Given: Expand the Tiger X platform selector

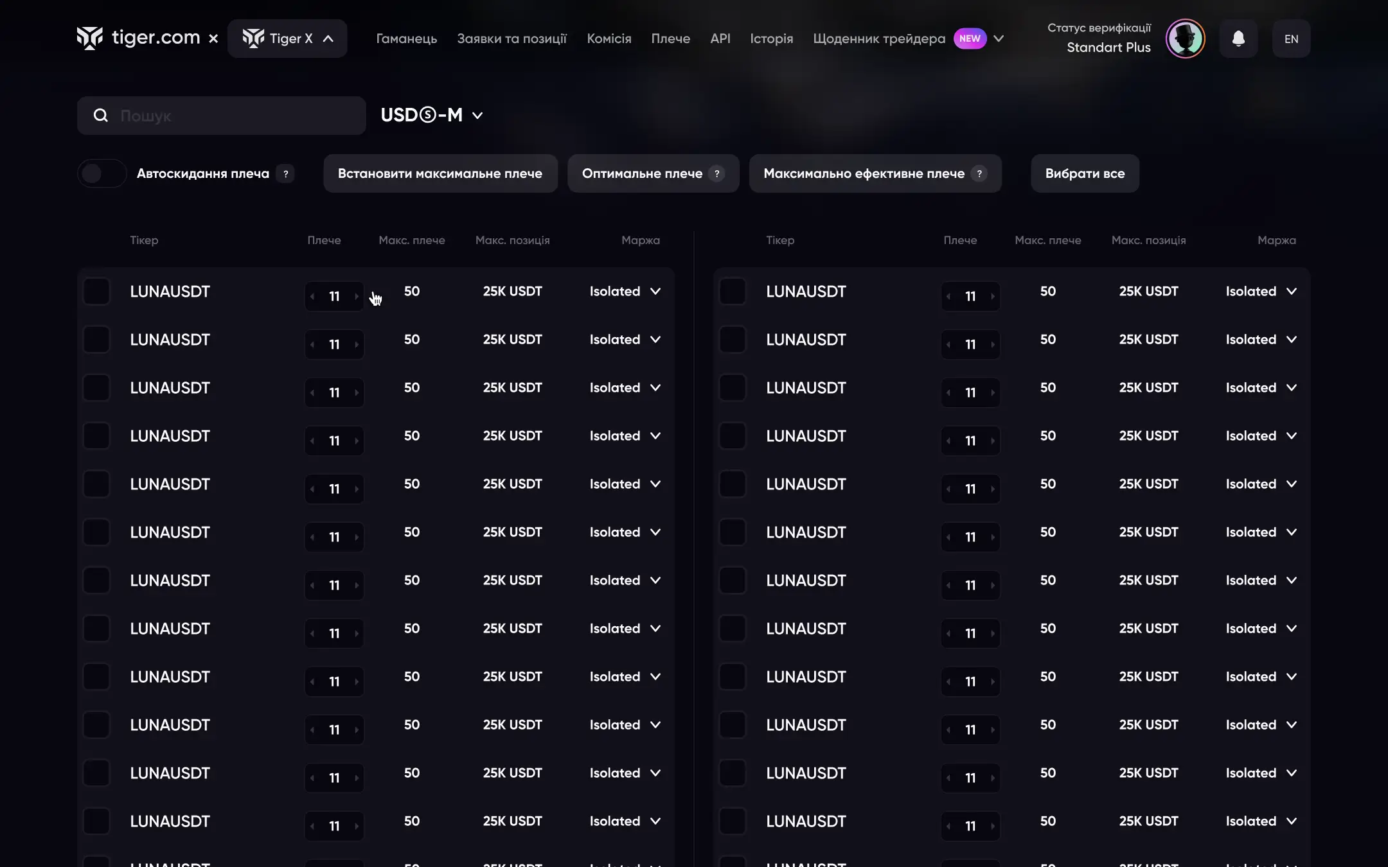Looking at the screenshot, I should pyautogui.click(x=287, y=39).
